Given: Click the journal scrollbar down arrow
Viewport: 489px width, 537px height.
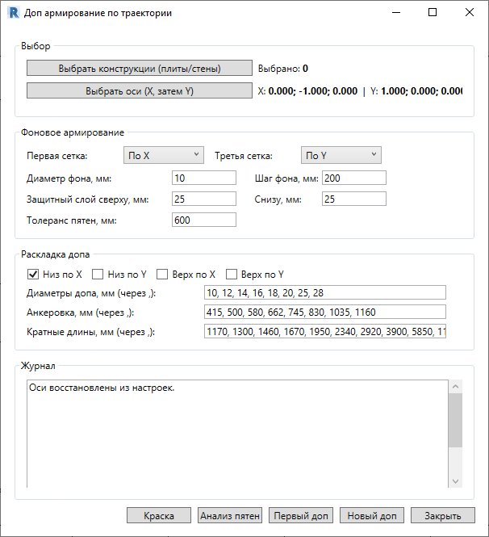Looking at the screenshot, I should coord(455,481).
